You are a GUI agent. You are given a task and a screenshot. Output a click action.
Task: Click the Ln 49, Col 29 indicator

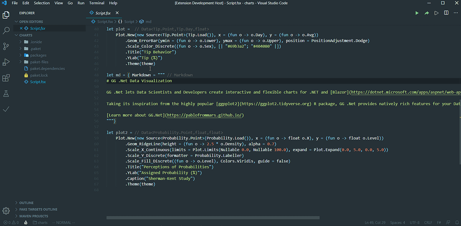pyautogui.click(x=375, y=222)
